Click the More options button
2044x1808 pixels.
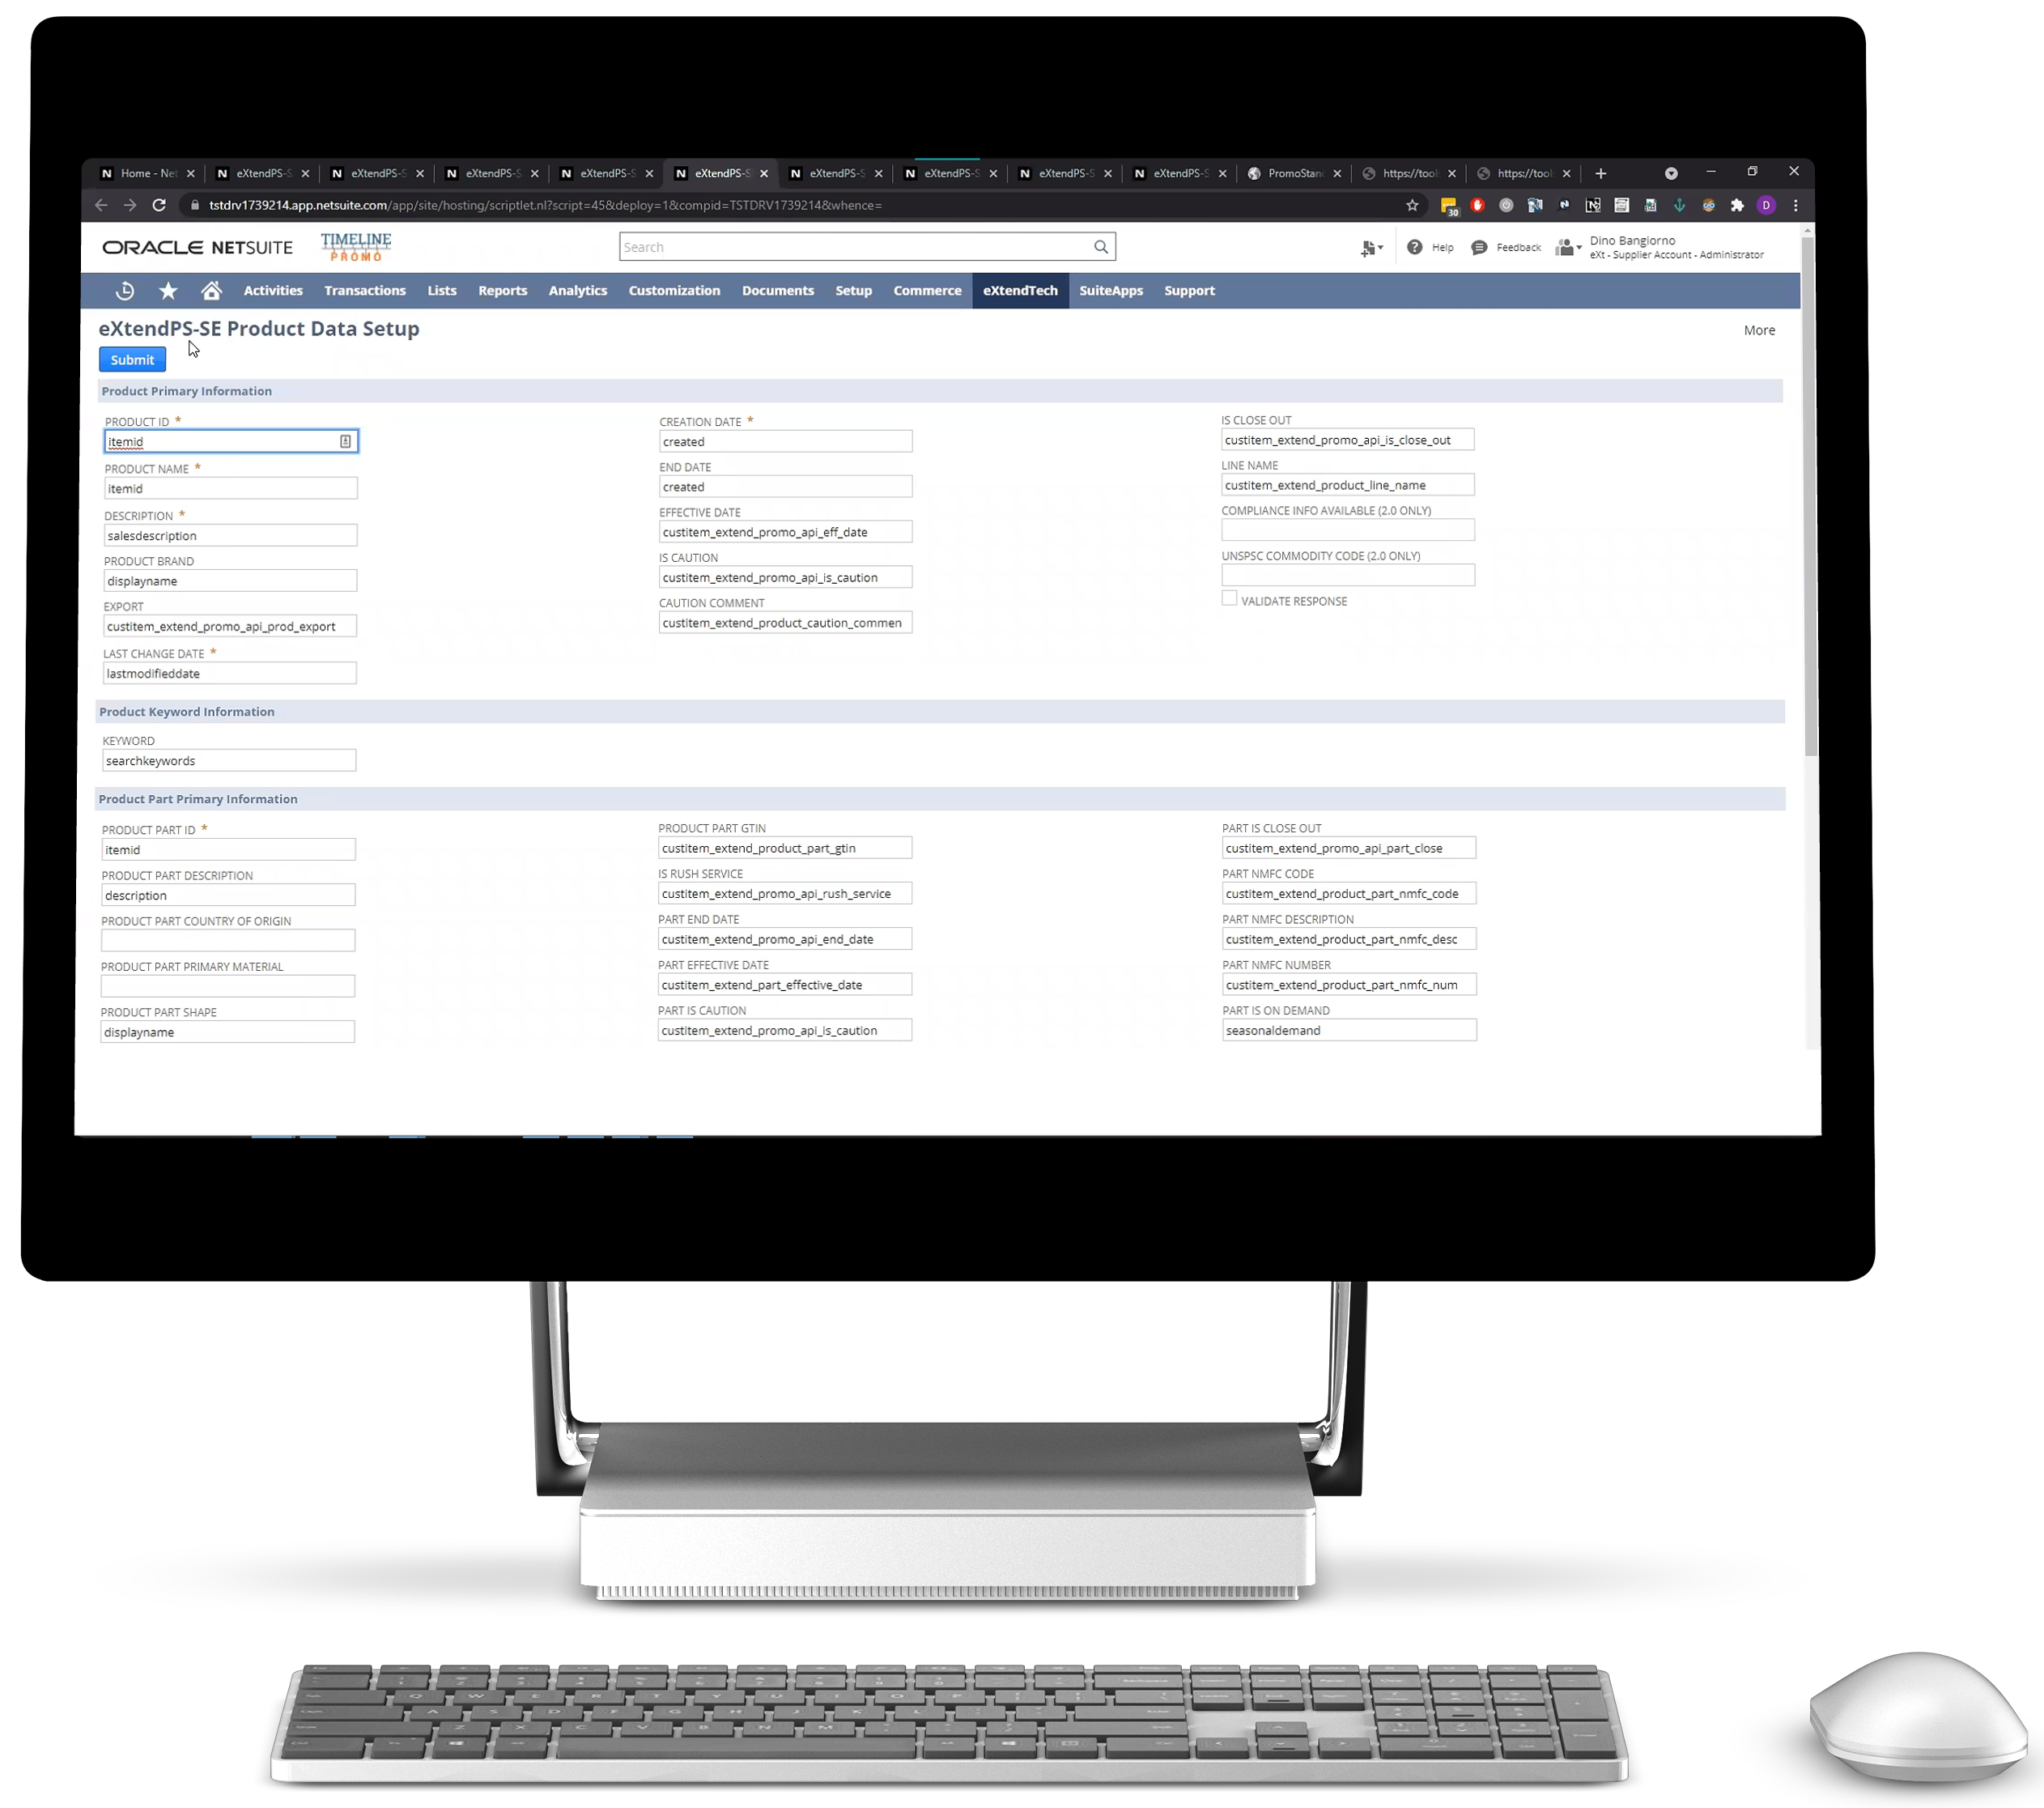point(1760,328)
